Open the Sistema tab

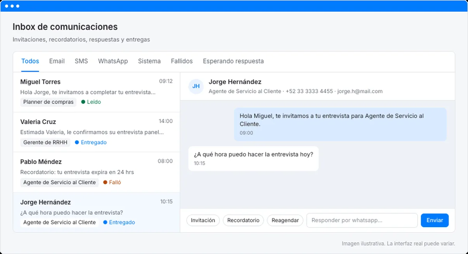tap(149, 61)
